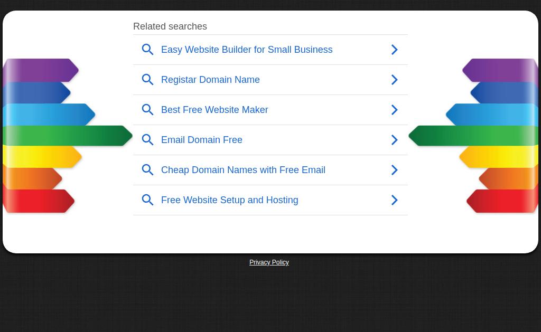This screenshot has width=541, height=332.
Task: Click magnifier icon beside Best Free Website Maker
Action: click(148, 110)
